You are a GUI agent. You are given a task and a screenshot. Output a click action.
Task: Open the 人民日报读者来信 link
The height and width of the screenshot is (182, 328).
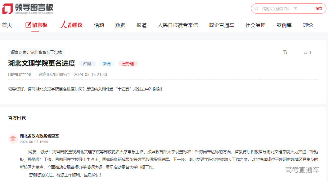(x=177, y=25)
